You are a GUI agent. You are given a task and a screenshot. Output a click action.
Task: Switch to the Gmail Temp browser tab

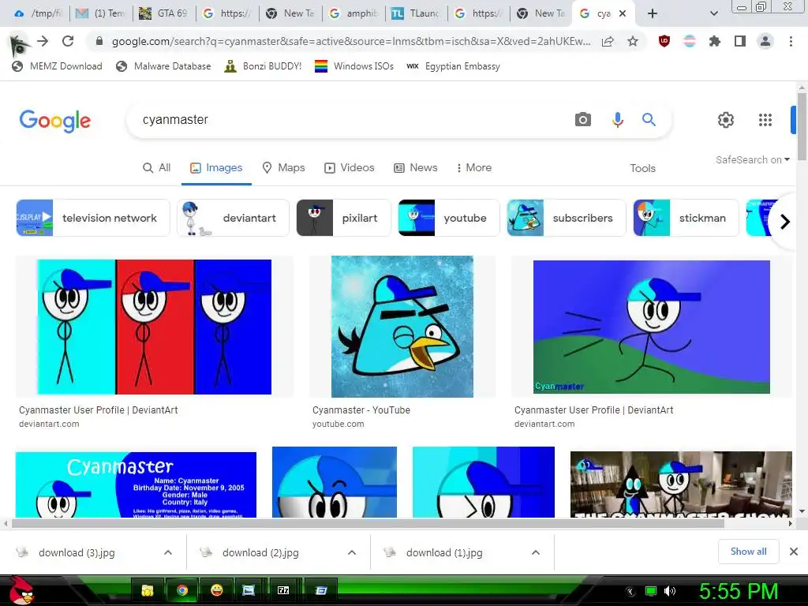101,13
